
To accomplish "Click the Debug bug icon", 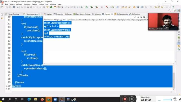I will pos(81,7).
